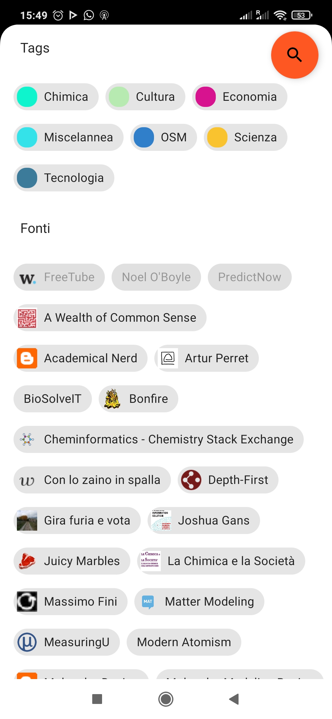Select the greyed-out PredictNow source
332x719 pixels.
(x=249, y=277)
